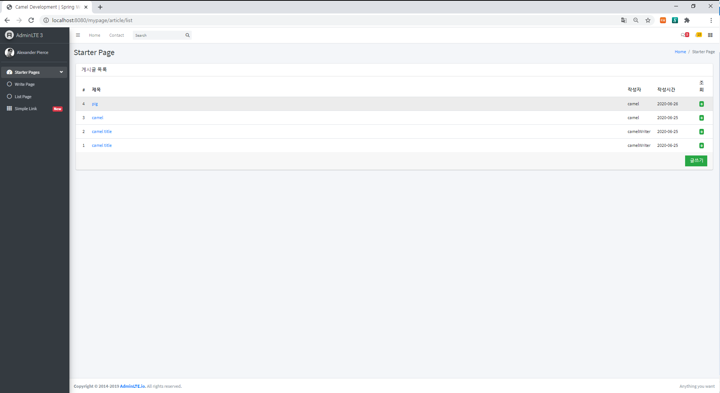Click the 작성시간 column header
The height and width of the screenshot is (393, 720).
[666, 90]
